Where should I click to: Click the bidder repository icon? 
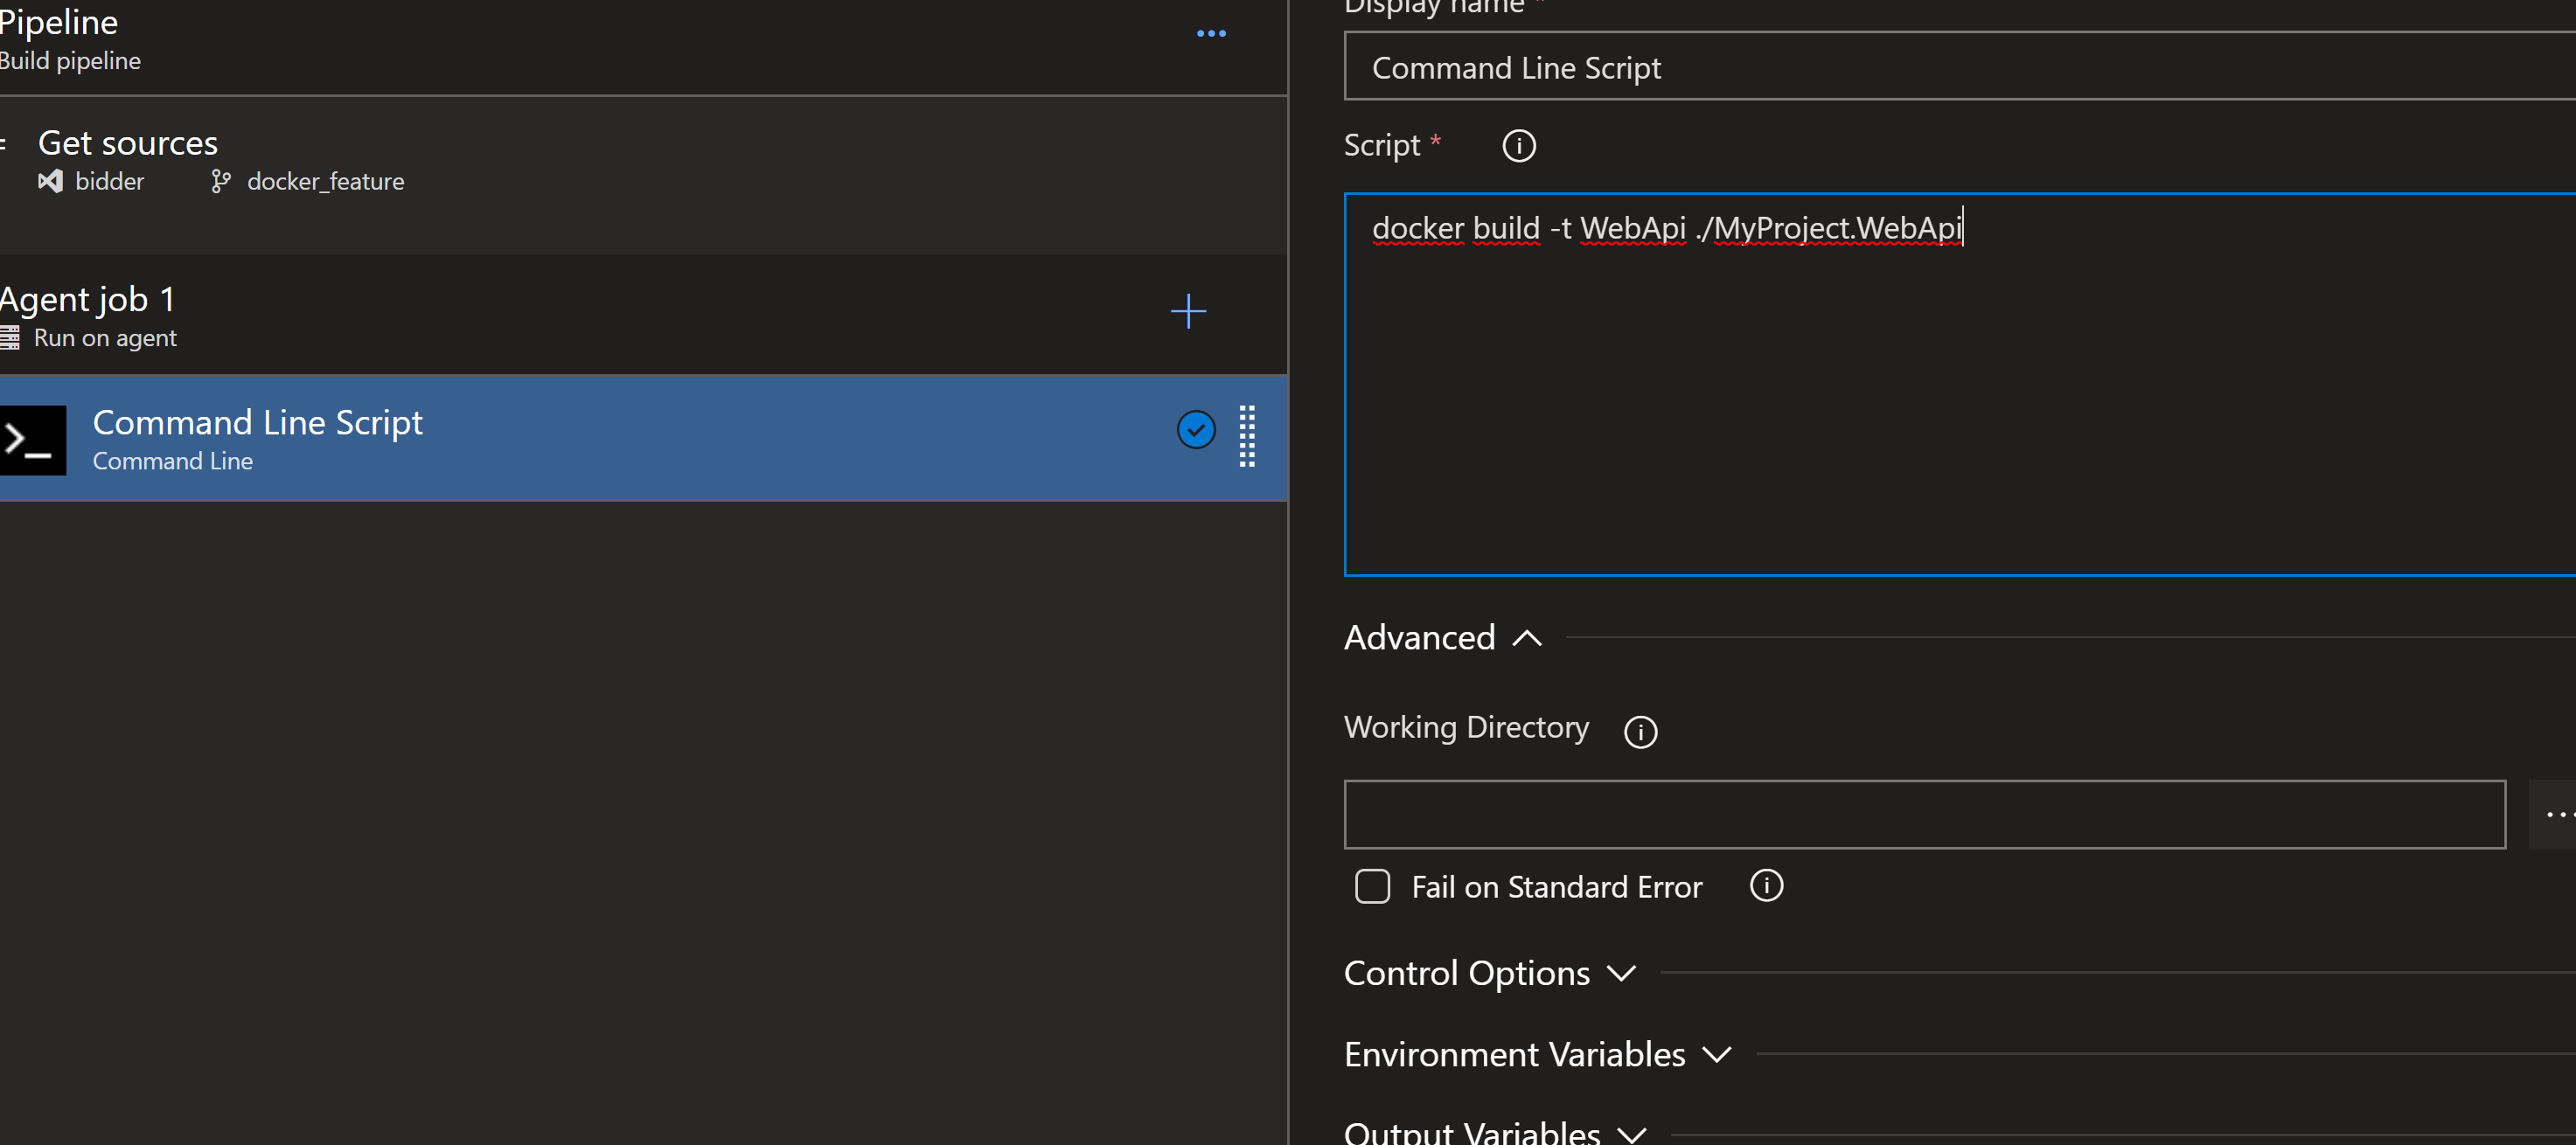pyautogui.click(x=50, y=181)
